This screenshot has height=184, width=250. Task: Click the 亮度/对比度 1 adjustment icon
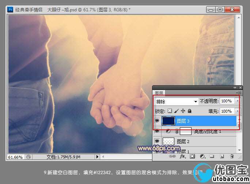pos(168,131)
